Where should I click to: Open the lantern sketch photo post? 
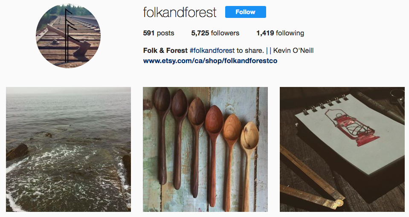342,149
